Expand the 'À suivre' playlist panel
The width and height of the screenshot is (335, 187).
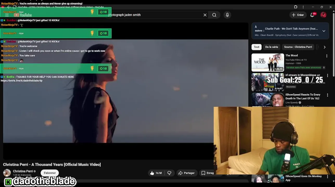coord(324,31)
